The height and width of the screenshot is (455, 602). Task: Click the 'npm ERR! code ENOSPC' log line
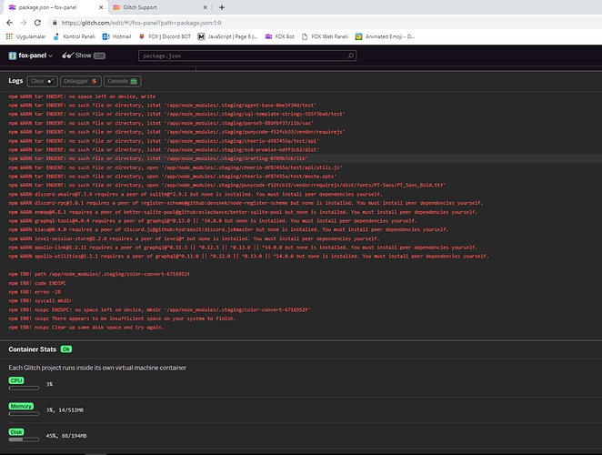37,283
